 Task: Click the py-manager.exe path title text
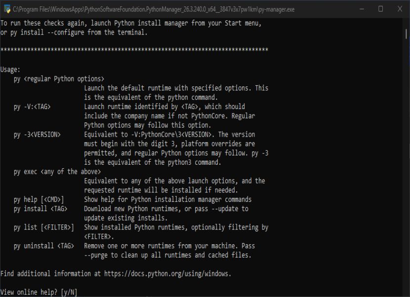pos(154,10)
